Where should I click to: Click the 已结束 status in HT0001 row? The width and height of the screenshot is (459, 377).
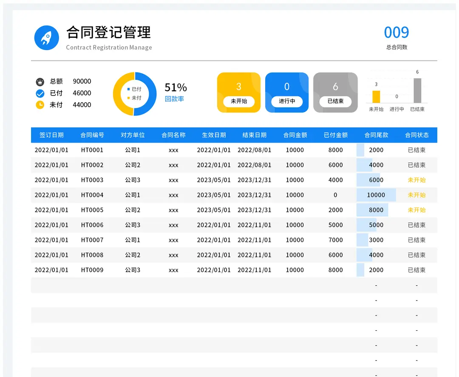pyautogui.click(x=416, y=150)
